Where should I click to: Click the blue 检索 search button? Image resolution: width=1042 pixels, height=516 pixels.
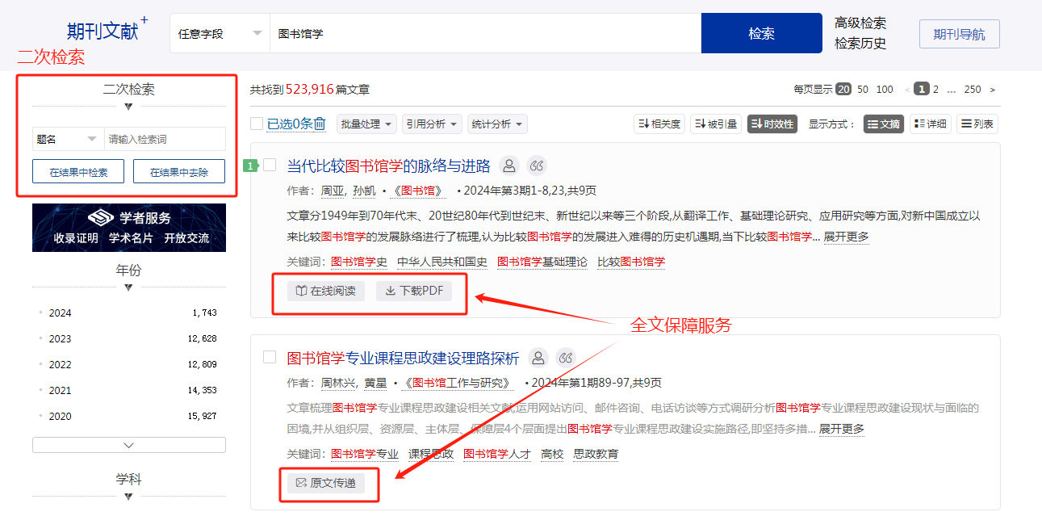(761, 34)
